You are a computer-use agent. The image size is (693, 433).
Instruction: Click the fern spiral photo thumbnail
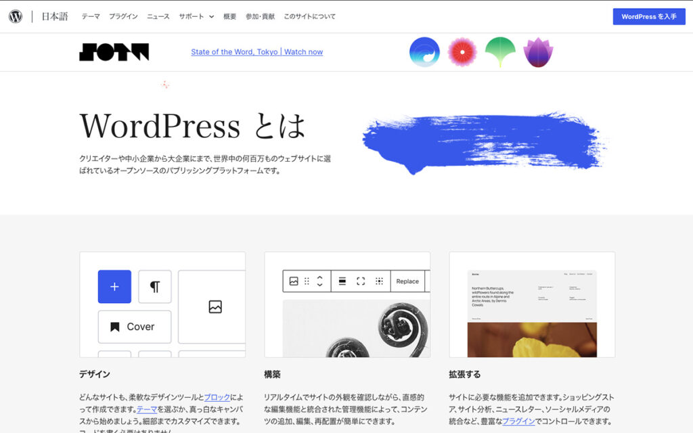point(356,329)
